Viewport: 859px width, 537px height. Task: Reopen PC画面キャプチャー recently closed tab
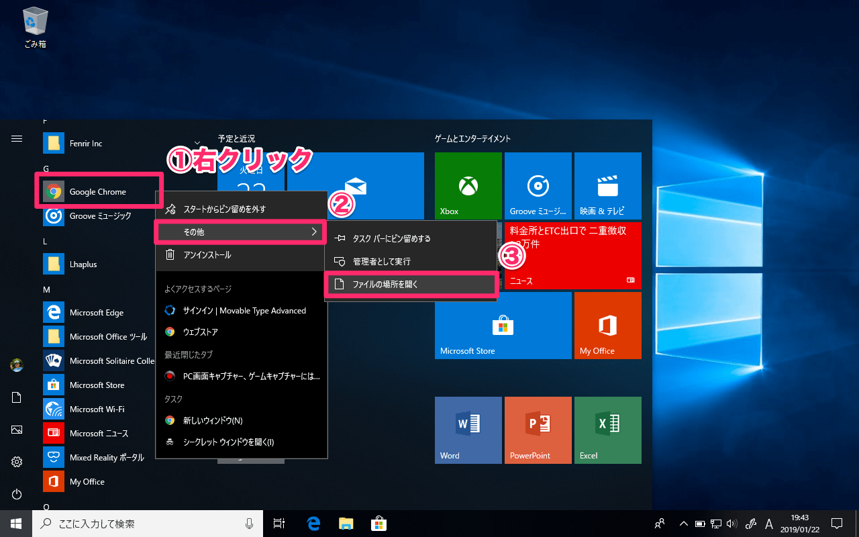coord(241,377)
